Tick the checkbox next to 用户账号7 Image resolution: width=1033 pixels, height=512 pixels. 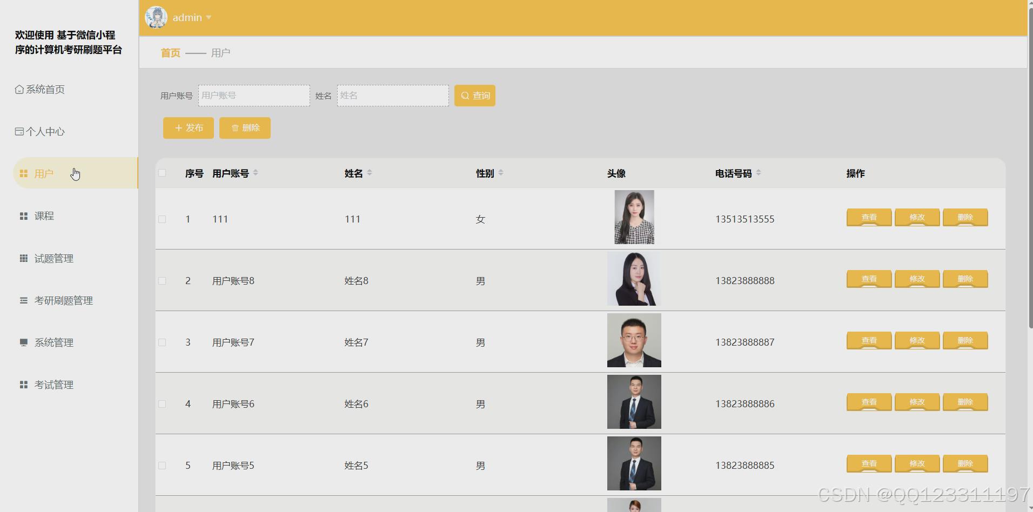pyautogui.click(x=162, y=342)
